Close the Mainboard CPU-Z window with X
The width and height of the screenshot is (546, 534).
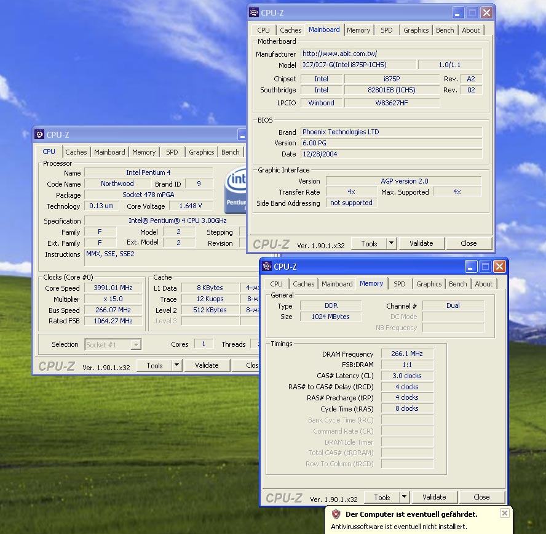(486, 13)
